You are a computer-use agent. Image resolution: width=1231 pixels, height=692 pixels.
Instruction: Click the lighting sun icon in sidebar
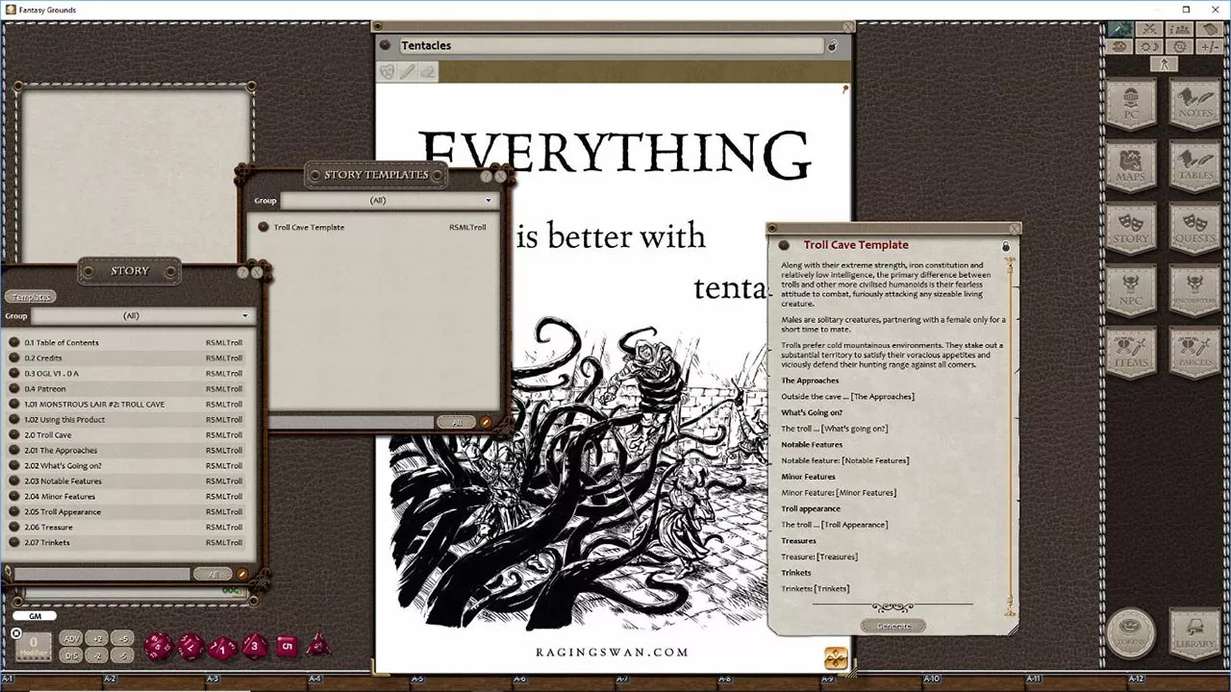tap(1149, 47)
